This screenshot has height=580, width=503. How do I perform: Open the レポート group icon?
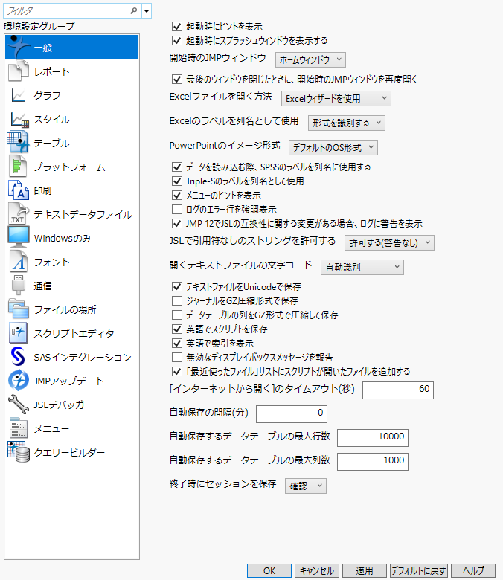[19, 71]
